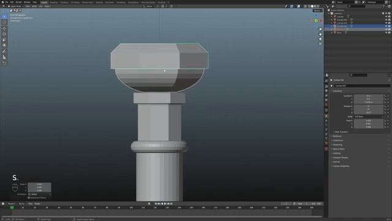The image size is (392, 221).
Task: Click the green Y axis gizmo ball
Action: click(x=316, y=20)
